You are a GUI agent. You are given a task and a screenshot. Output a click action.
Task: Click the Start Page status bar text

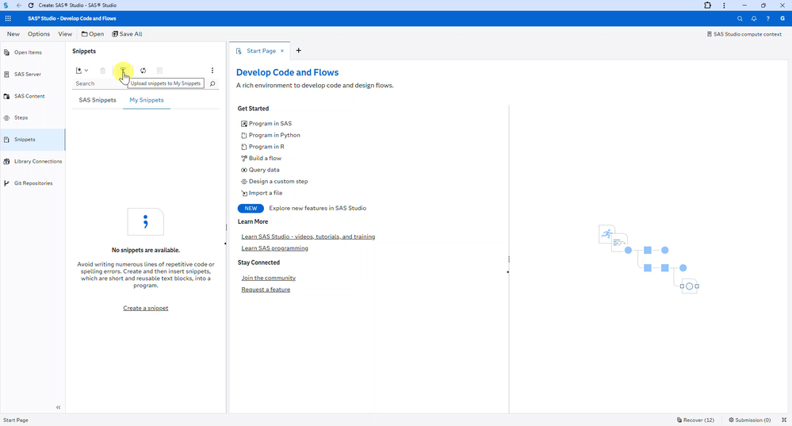[x=16, y=420]
